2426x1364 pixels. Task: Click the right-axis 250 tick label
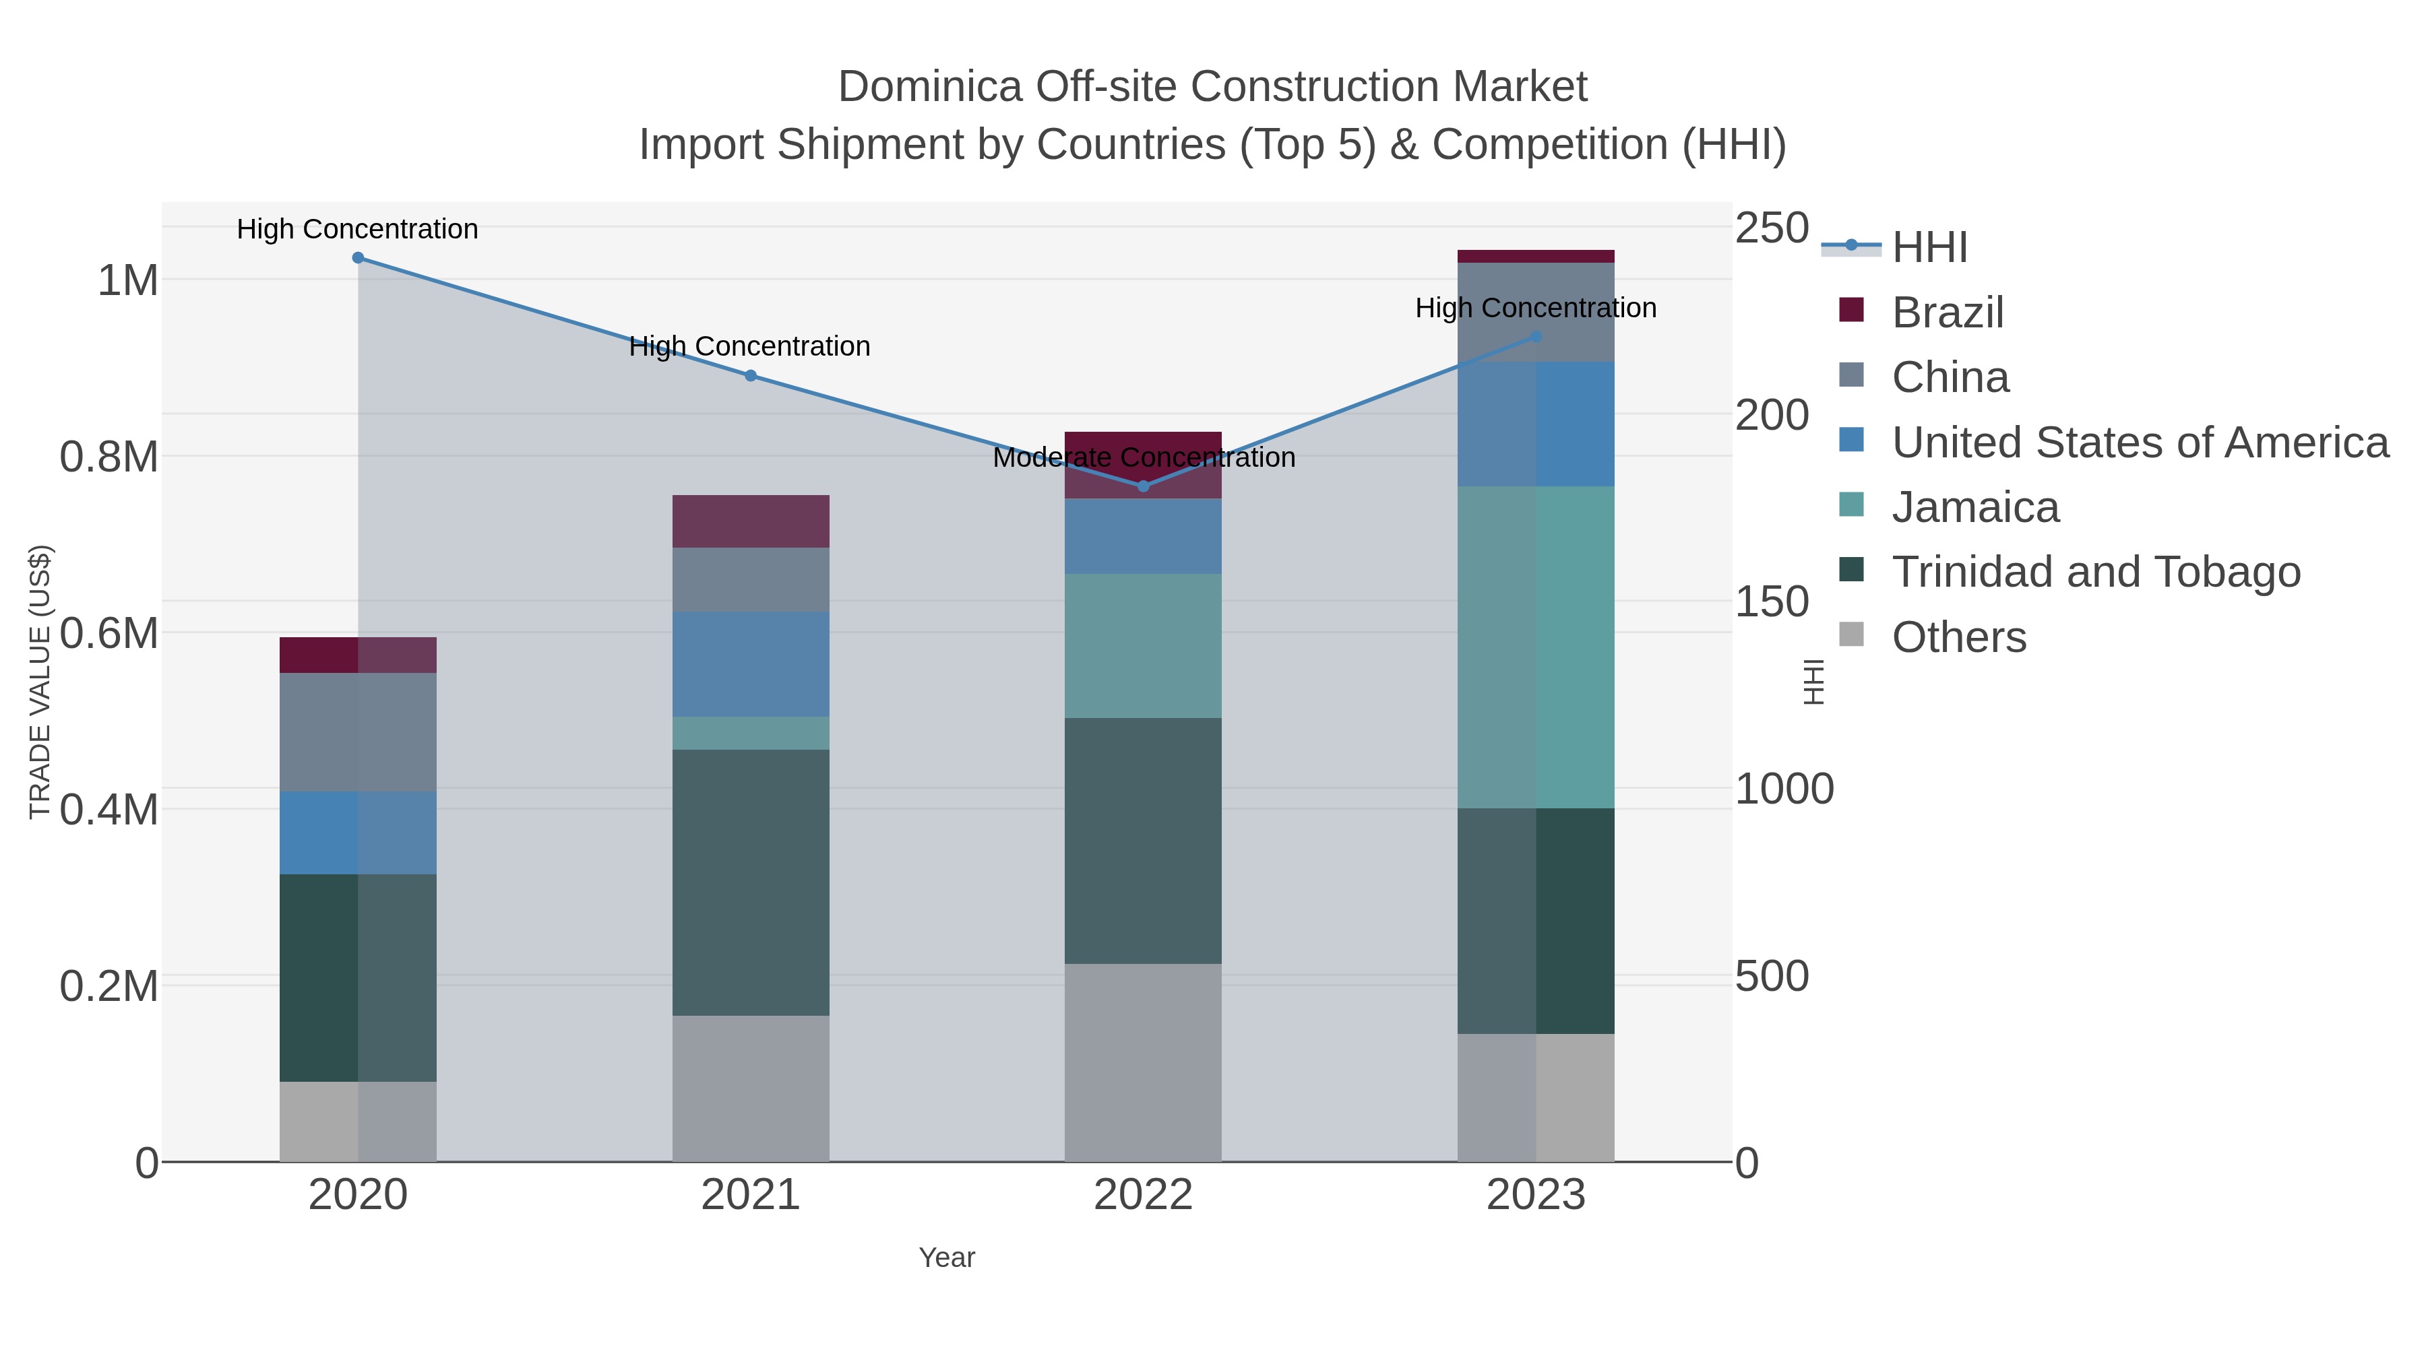point(1772,228)
